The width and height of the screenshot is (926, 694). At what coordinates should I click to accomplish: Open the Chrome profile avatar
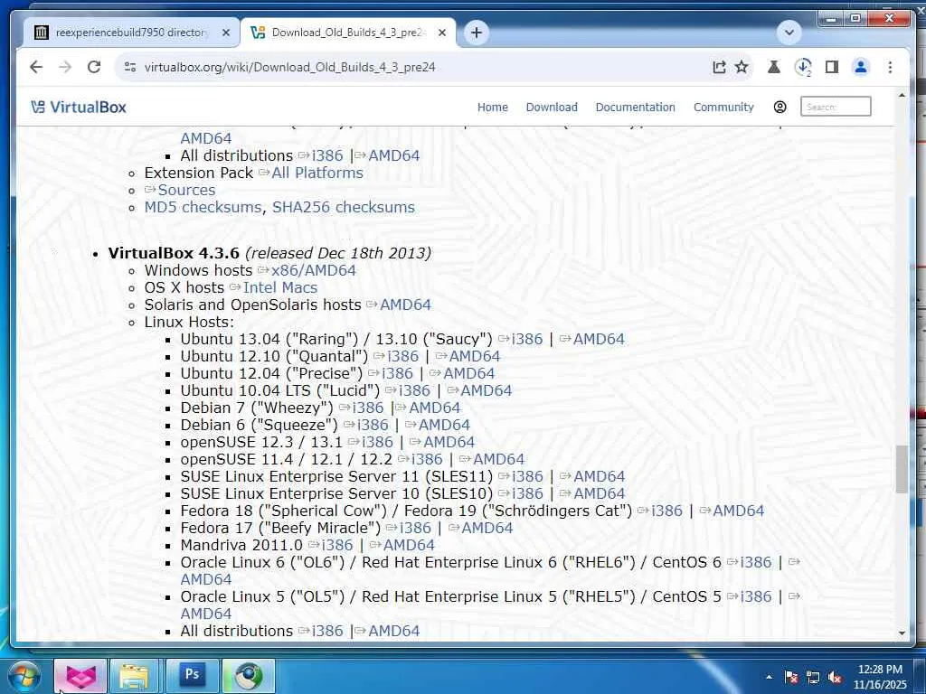click(861, 67)
